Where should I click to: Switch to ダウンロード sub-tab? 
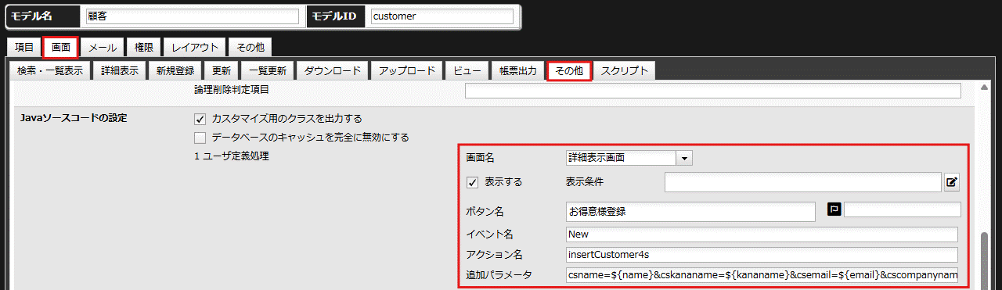(x=332, y=70)
